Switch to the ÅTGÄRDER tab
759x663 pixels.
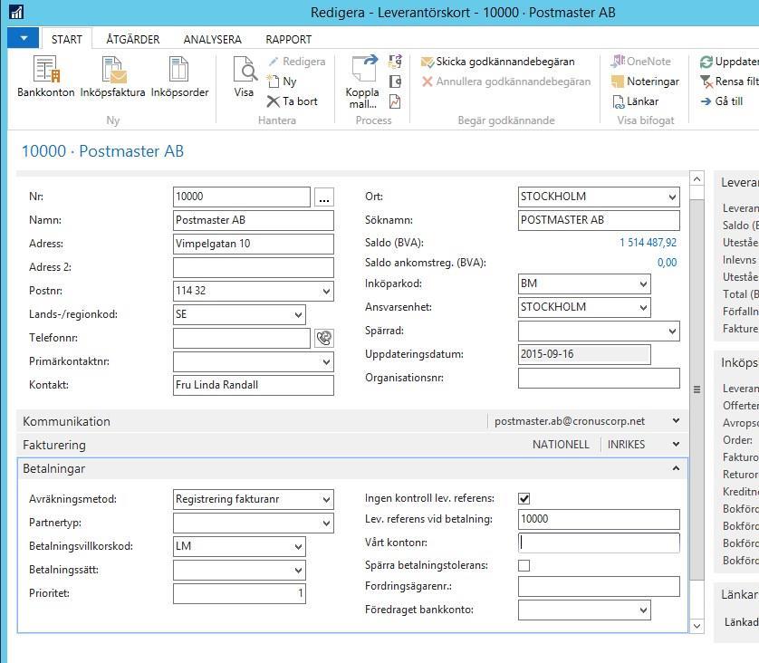click(133, 39)
